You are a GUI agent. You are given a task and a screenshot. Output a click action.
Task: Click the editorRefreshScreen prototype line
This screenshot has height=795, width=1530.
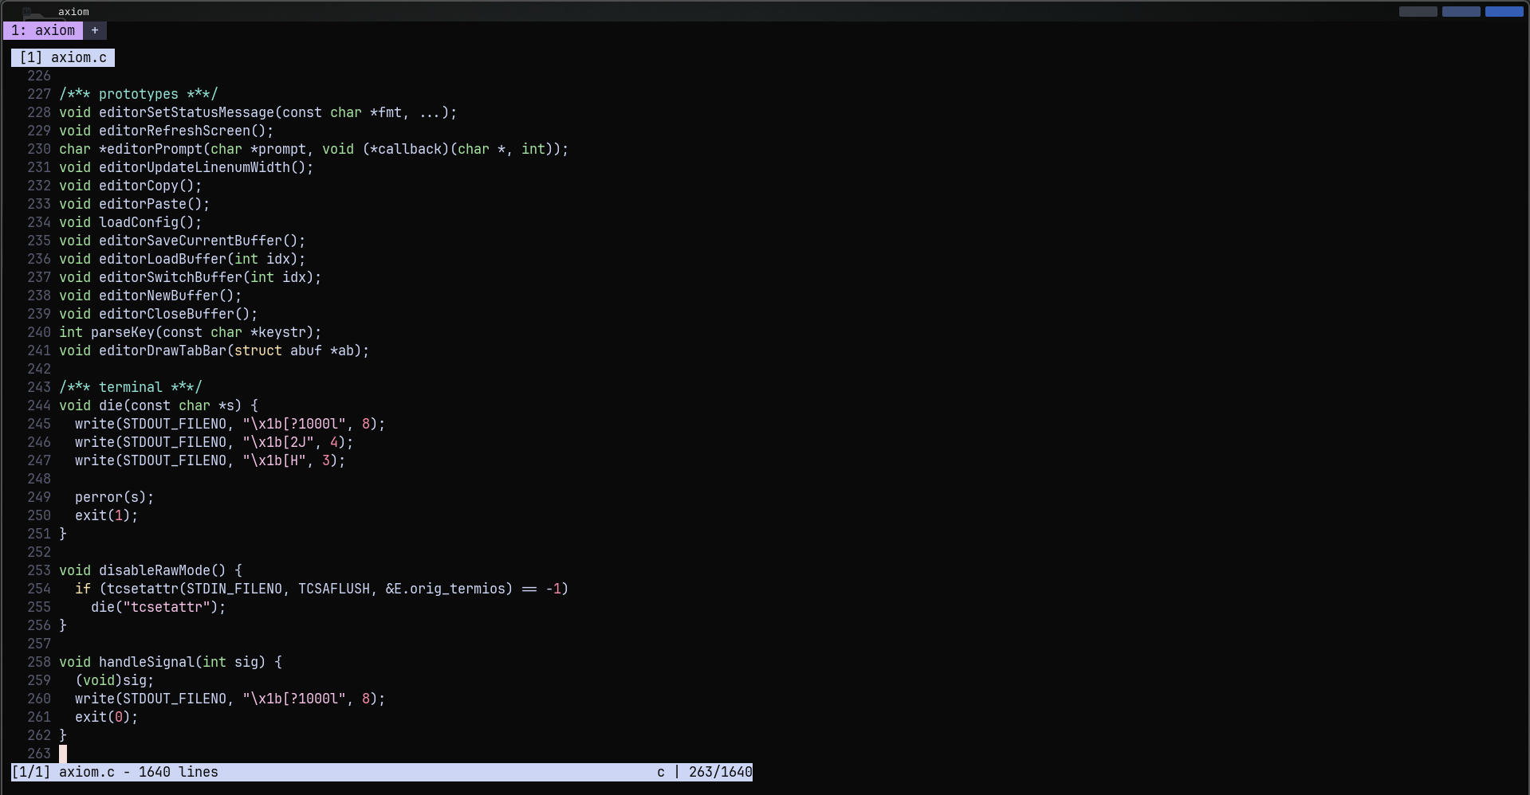click(166, 131)
